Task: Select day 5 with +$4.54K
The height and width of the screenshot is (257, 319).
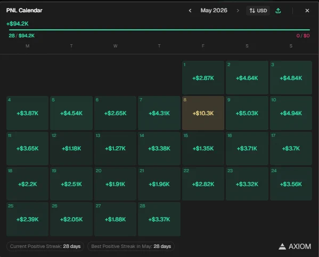Action: click(x=71, y=113)
